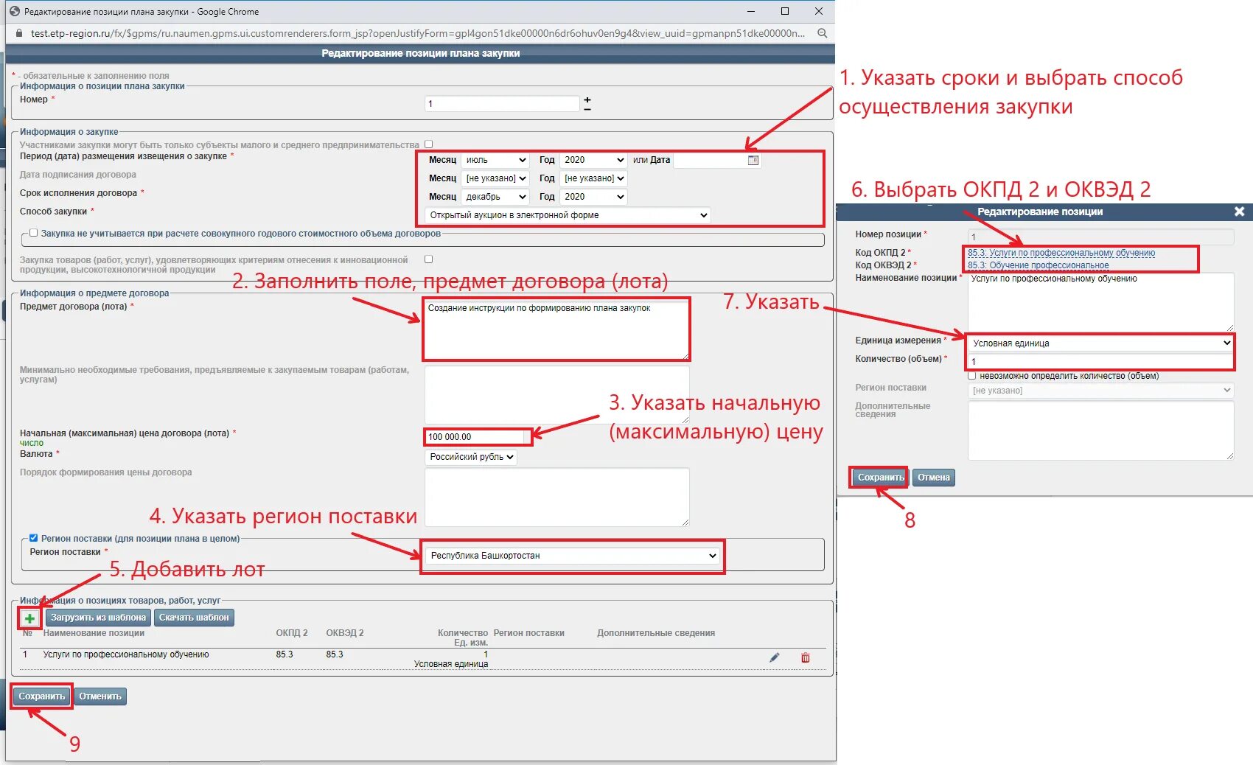
Task: Click Сохранить in position editing dialog
Action: 881,478
